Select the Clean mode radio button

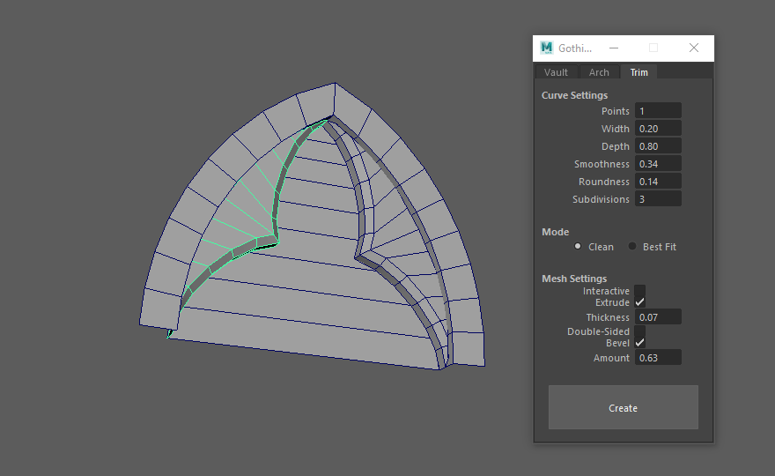pos(578,247)
